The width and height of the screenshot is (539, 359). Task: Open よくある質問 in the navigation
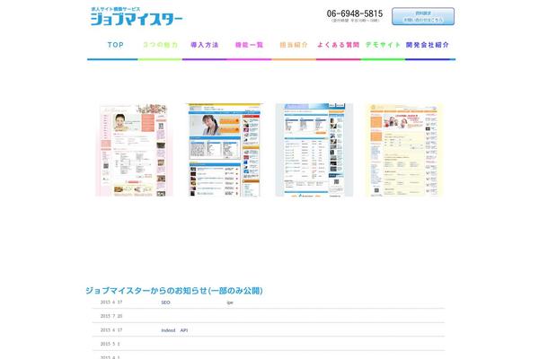pos(339,45)
